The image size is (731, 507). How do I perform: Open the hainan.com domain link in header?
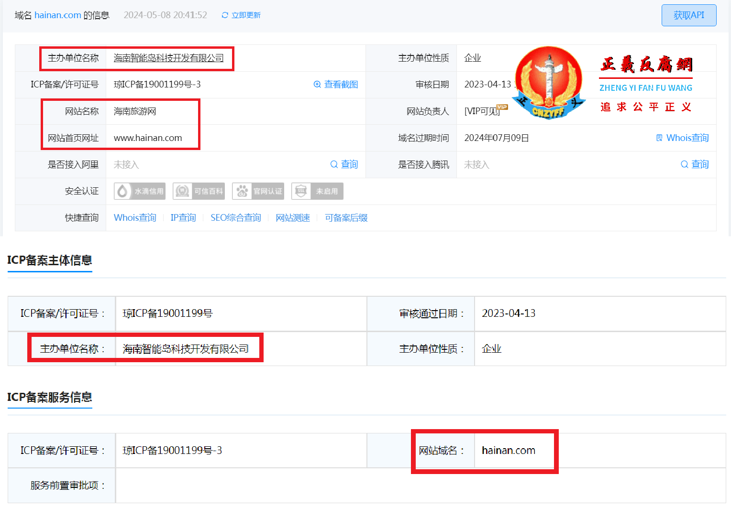pyautogui.click(x=58, y=15)
